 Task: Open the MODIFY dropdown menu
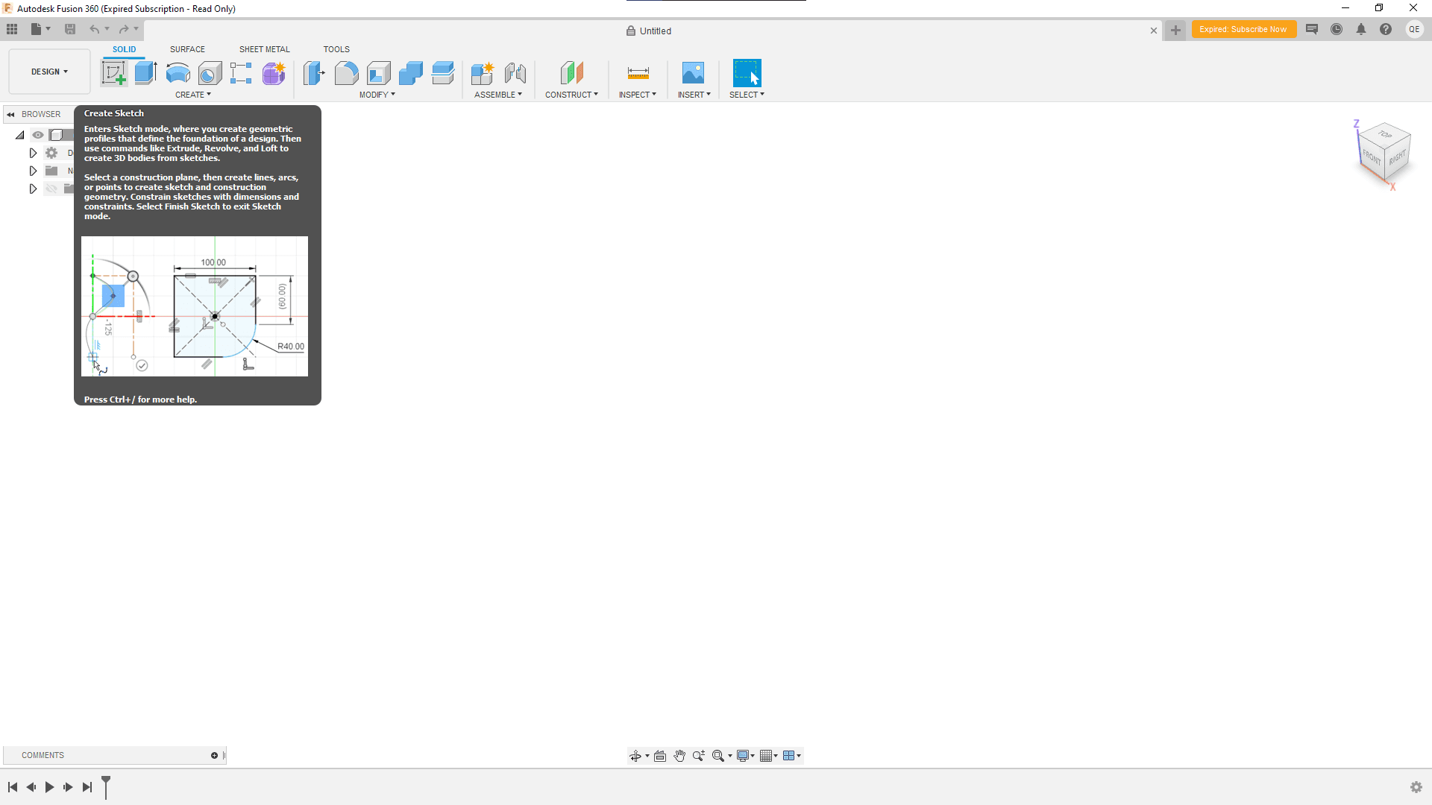pos(377,95)
